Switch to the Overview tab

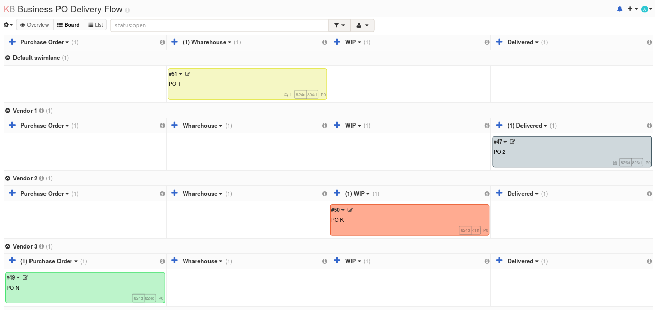[x=35, y=25]
